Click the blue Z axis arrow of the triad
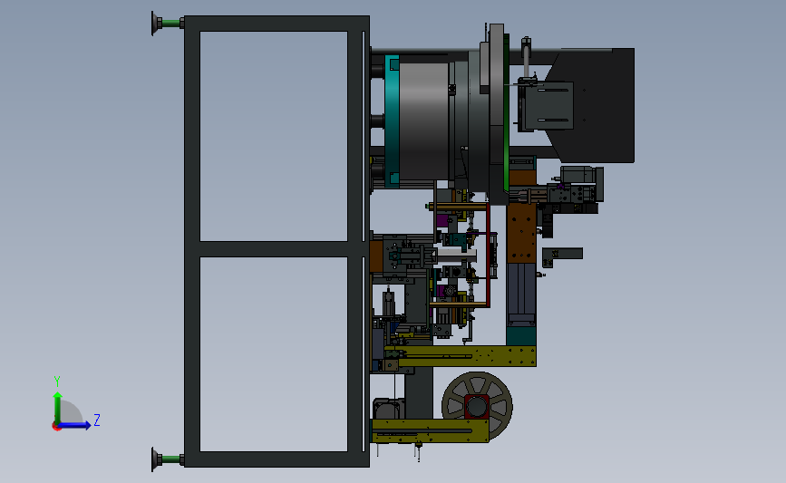The width and height of the screenshot is (786, 483). 74,425
